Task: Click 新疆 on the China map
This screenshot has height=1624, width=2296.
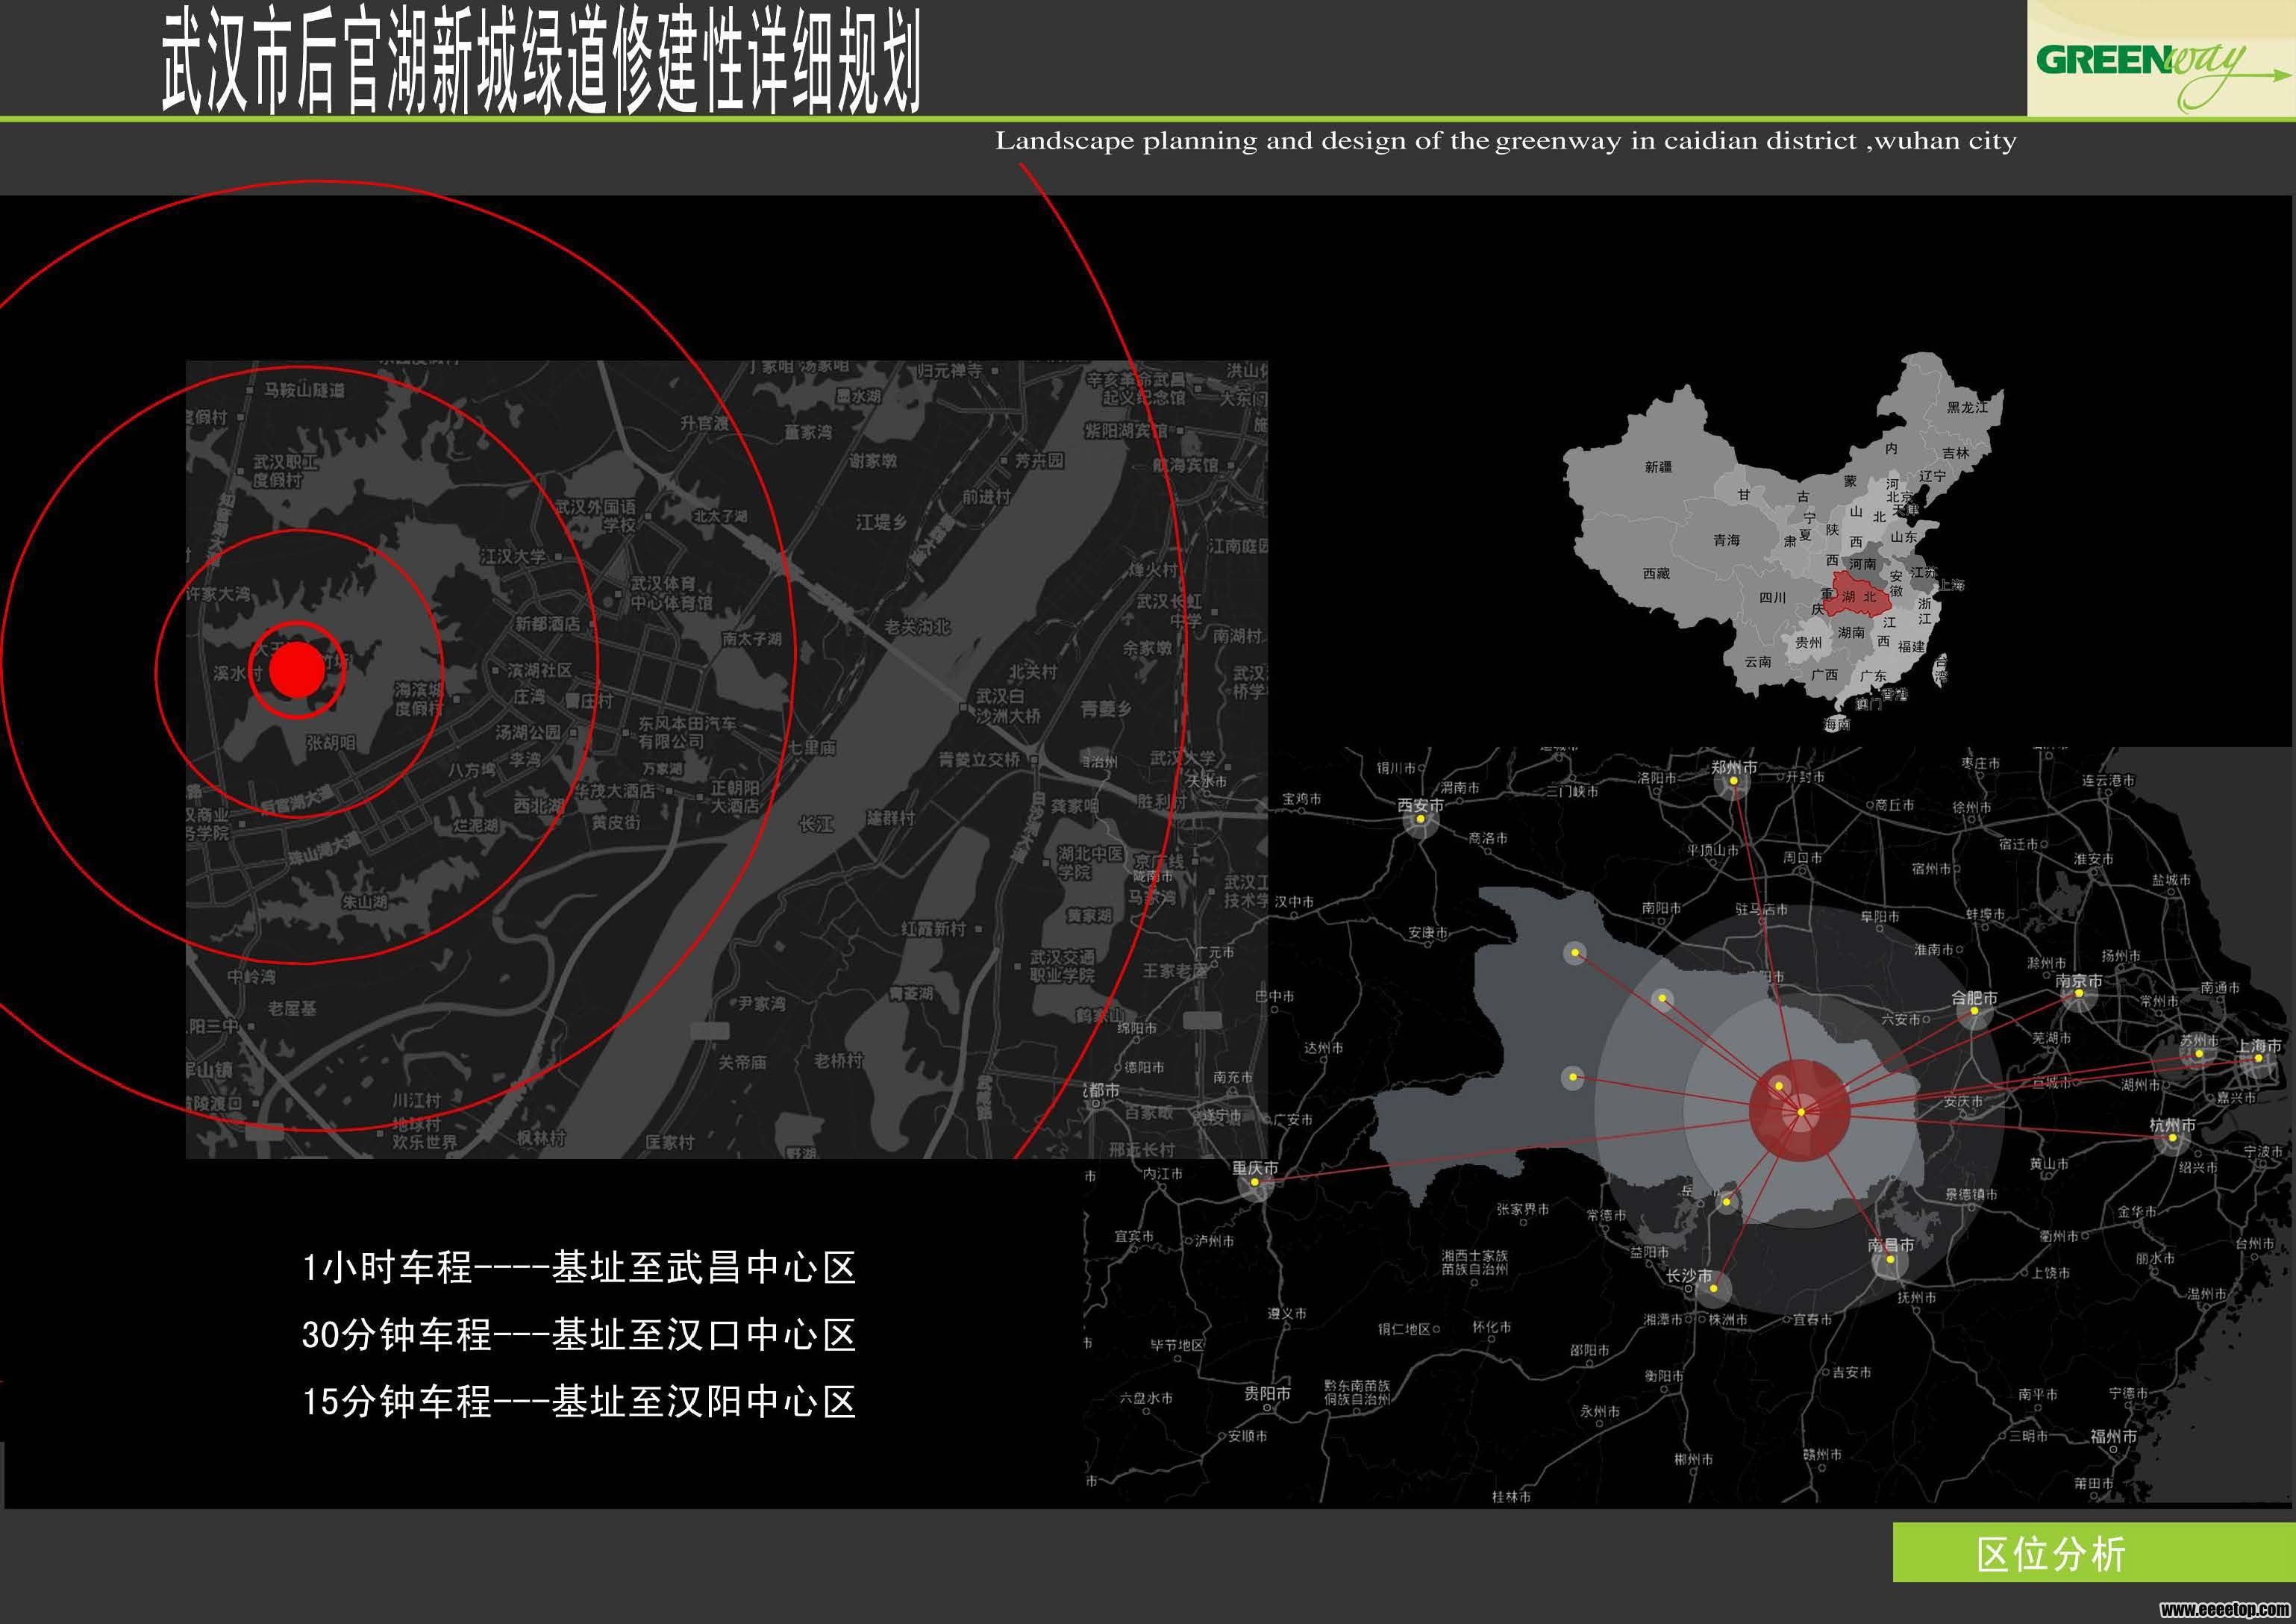Action: pyautogui.click(x=1658, y=467)
